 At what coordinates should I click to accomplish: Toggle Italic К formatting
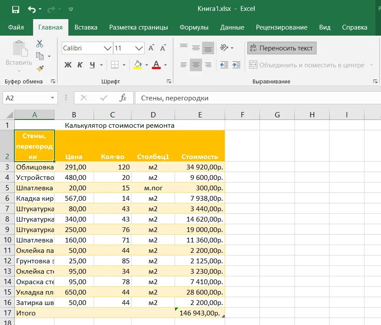80,65
